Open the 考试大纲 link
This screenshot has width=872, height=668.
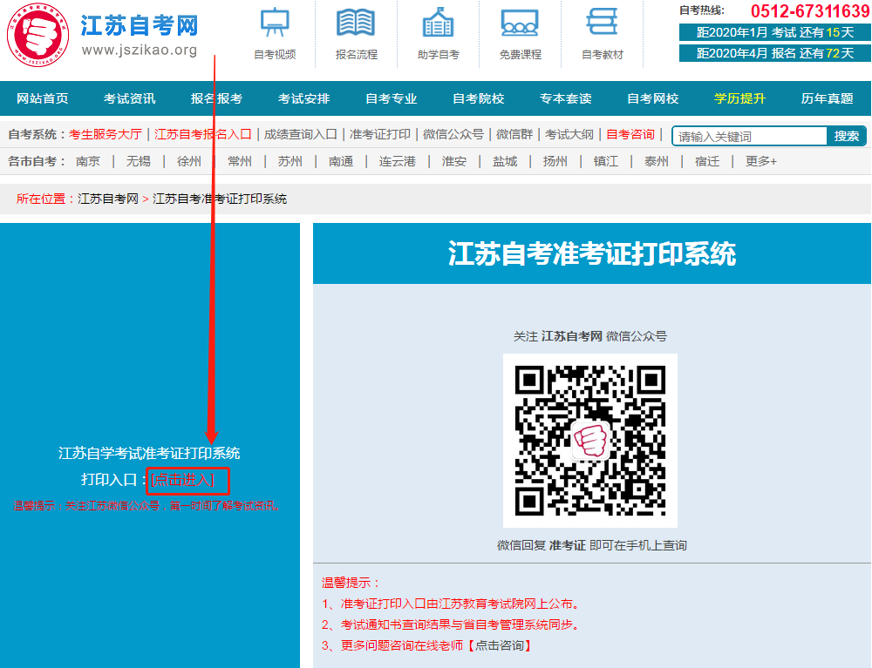[569, 134]
